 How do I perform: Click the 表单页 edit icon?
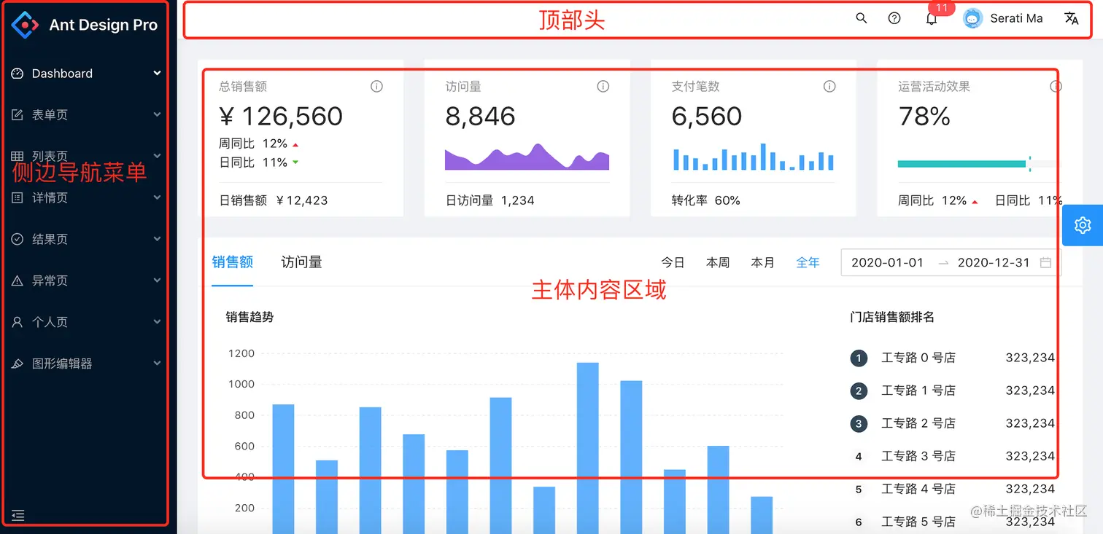tap(18, 114)
